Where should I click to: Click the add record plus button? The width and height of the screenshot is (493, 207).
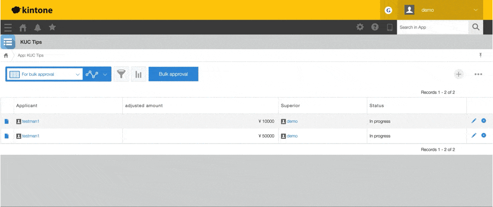click(x=458, y=74)
